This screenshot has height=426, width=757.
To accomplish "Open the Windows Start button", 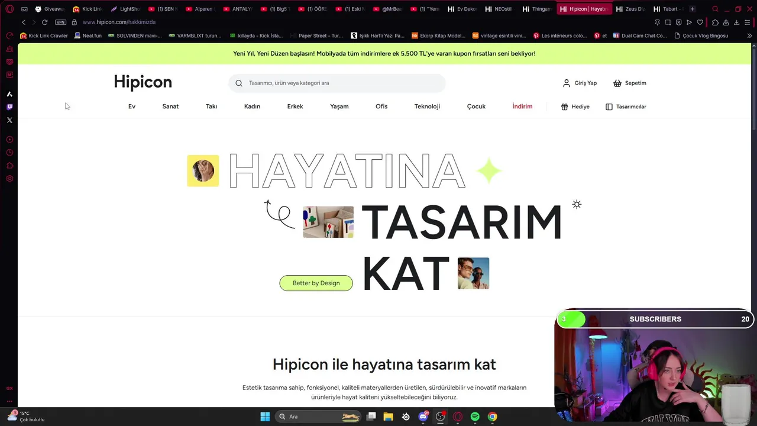I will coord(265,417).
